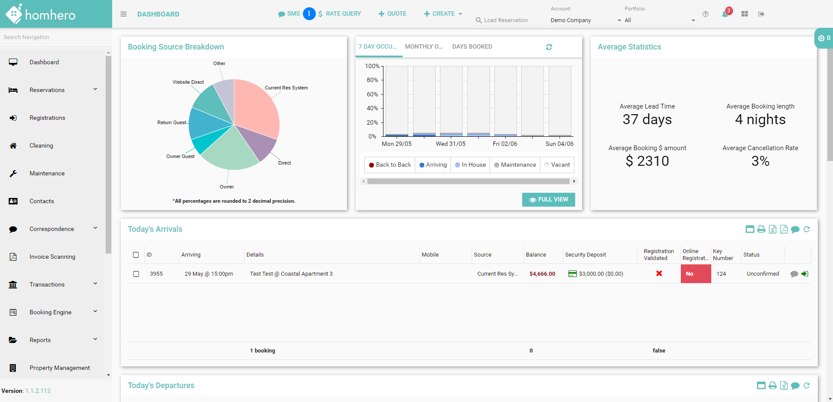Click the notifications bell icon

[x=725, y=14]
